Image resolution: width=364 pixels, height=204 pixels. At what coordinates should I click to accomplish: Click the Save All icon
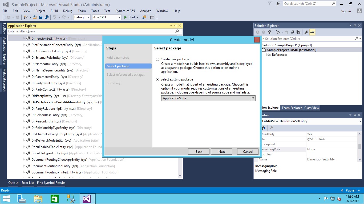46,17
